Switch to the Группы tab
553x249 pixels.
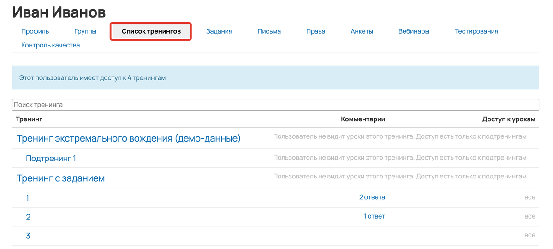tap(85, 31)
